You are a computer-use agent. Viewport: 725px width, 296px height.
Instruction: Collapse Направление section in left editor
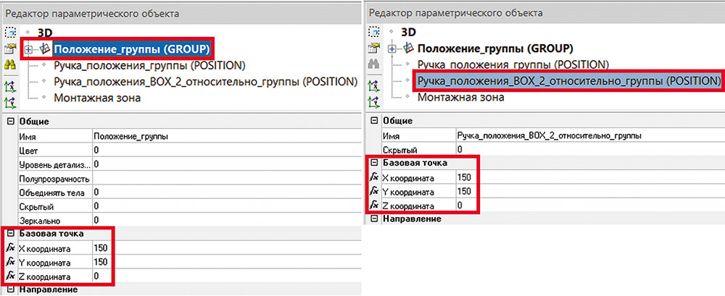coord(10,290)
